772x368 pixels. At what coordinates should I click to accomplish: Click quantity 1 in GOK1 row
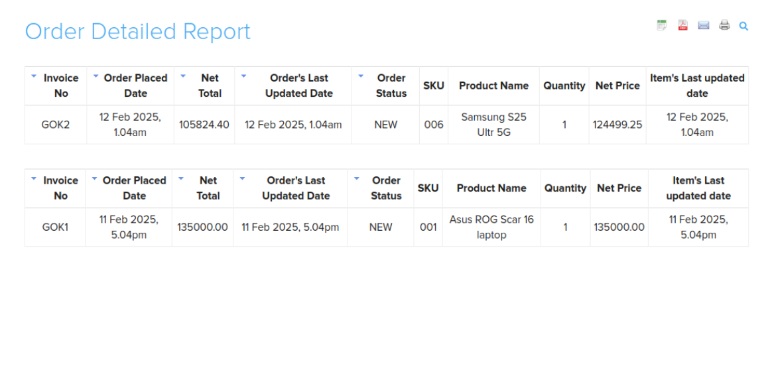click(x=565, y=227)
